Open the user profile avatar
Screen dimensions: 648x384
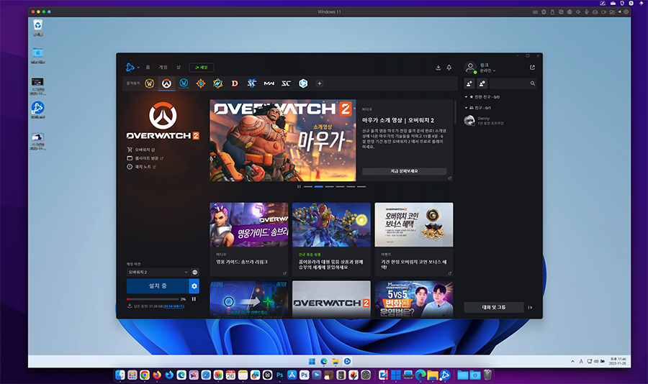[470, 68]
